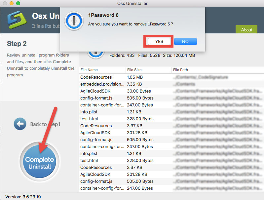This screenshot has width=264, height=200.
Task: Click the "Folders: 433" summary text
Action: tap(122, 55)
